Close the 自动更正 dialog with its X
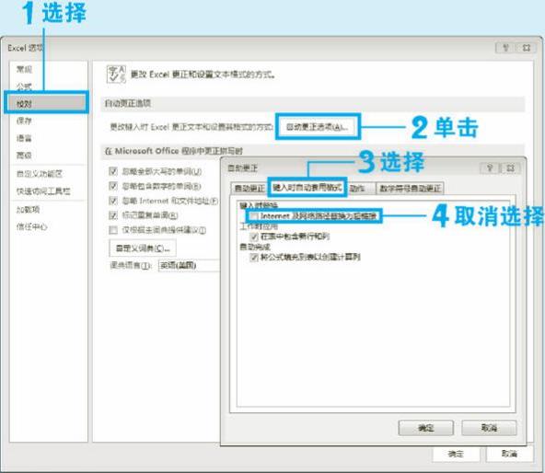The image size is (545, 473). pos(510,168)
